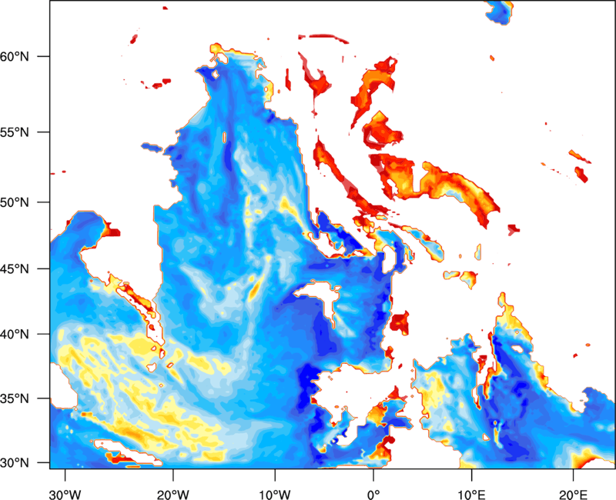Click the 0° longitude label
This screenshot has width=616, height=500.
pos(373,495)
